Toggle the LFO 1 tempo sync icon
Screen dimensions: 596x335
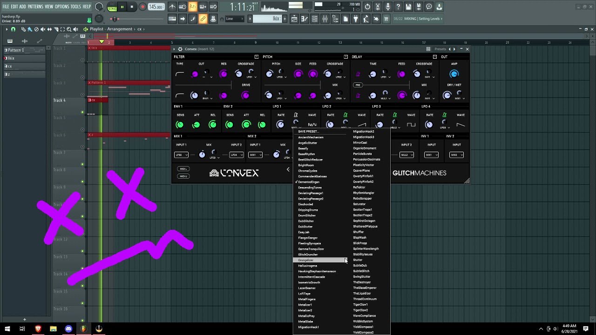pos(295,115)
